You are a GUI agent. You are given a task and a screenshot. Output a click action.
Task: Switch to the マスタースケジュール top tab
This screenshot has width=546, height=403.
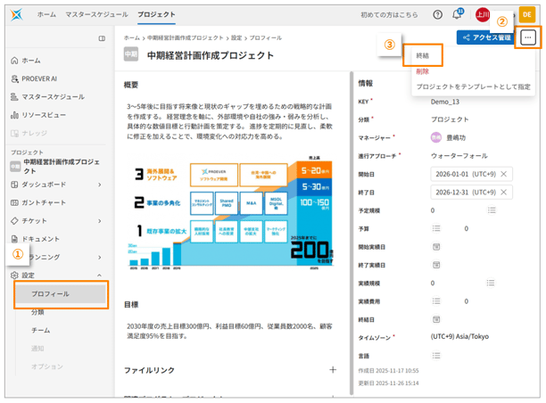click(95, 15)
